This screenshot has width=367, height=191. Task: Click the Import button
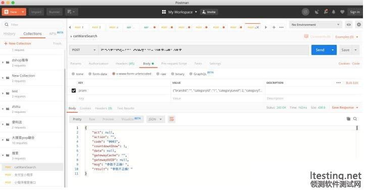36,12
